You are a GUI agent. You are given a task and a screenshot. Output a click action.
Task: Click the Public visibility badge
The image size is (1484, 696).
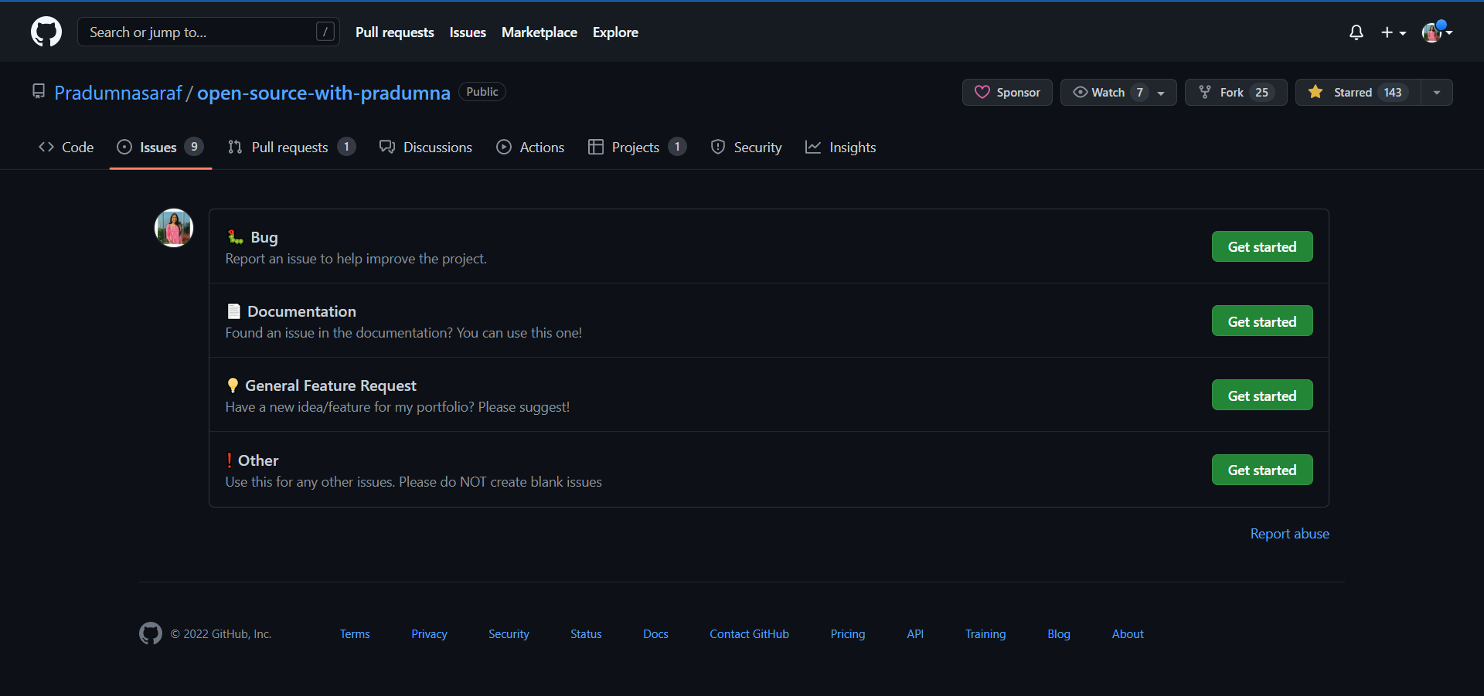click(x=482, y=92)
